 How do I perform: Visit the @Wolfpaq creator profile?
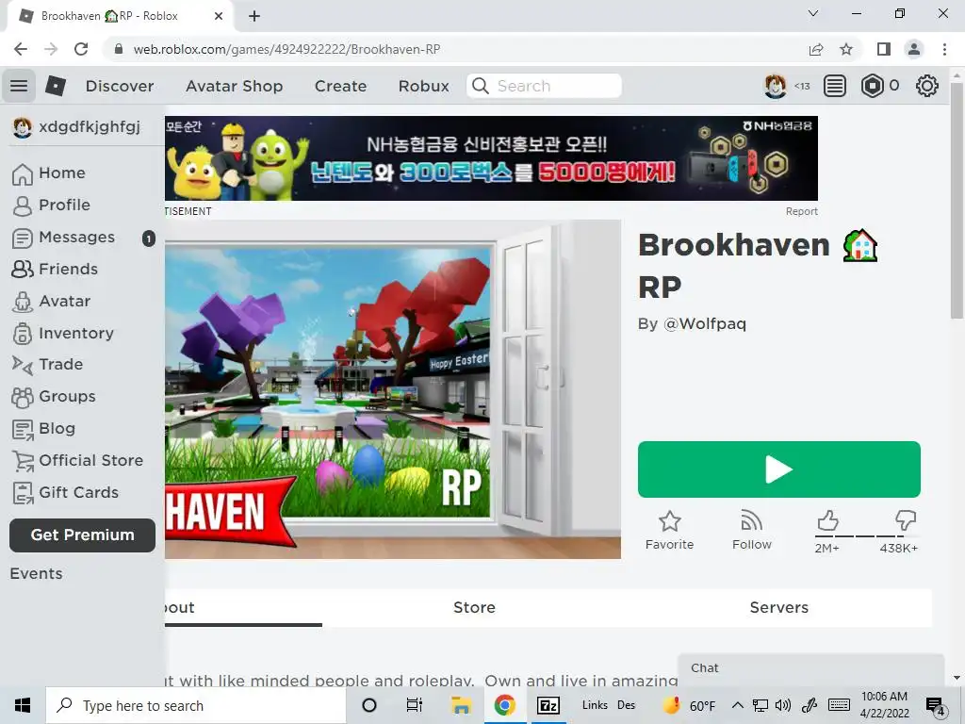pos(705,324)
